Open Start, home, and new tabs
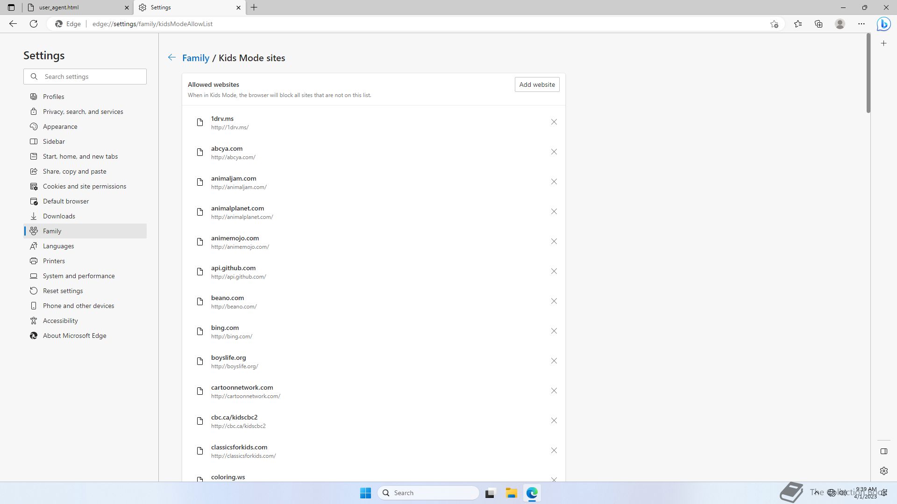Viewport: 897px width, 504px height. pos(85,156)
